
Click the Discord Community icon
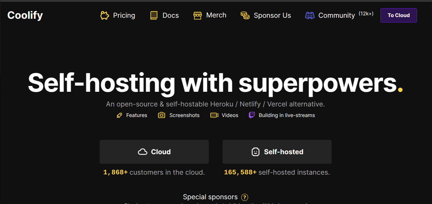[310, 15]
